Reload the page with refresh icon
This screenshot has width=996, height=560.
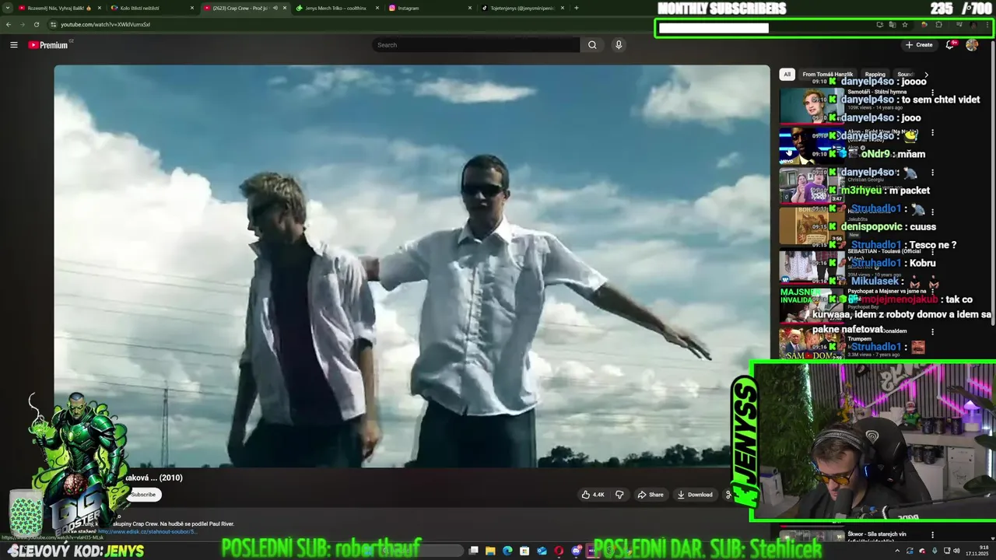click(36, 24)
